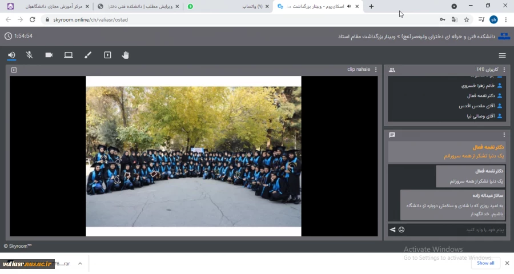Open the emoji picker in chat
Image resolution: width=514 pixels, height=274 pixels.
click(401, 229)
